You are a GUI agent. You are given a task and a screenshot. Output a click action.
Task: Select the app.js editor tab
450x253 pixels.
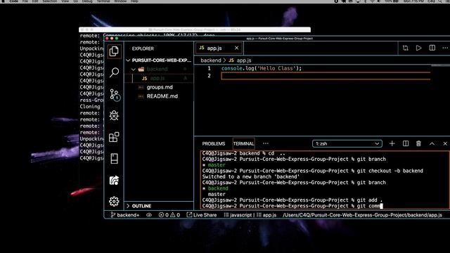coord(219,48)
